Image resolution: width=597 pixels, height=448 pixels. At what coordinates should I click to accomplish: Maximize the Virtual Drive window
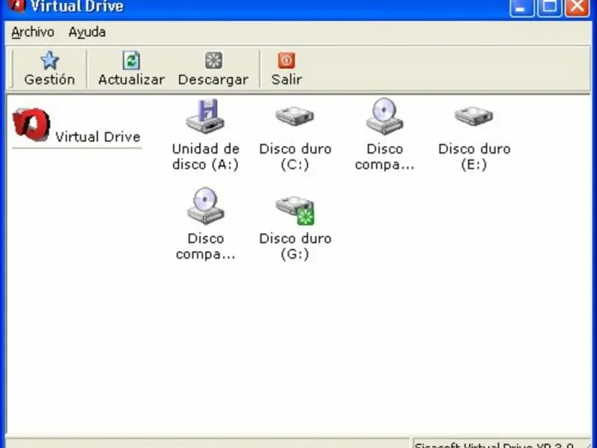pos(549,7)
